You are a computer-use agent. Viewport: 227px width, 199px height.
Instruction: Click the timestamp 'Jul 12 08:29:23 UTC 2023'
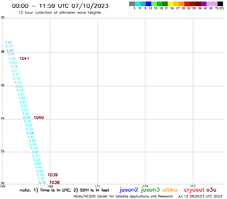(200, 196)
